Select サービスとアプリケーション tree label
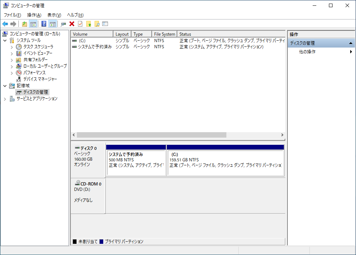The height and width of the screenshot is (255, 356). click(x=37, y=99)
